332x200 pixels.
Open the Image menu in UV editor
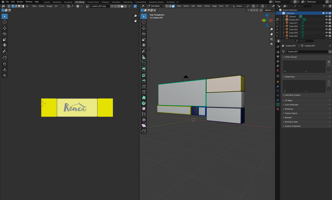(x=49, y=6)
